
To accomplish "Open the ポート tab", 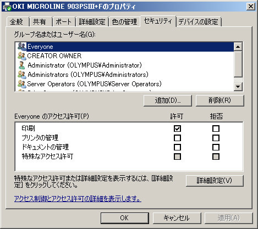I will [63, 22].
